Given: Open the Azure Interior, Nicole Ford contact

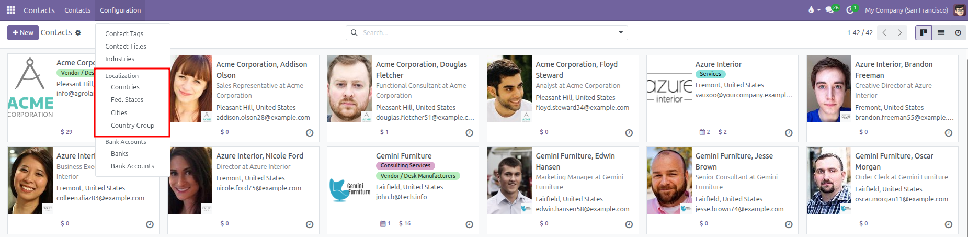Looking at the screenshot, I should 259,156.
